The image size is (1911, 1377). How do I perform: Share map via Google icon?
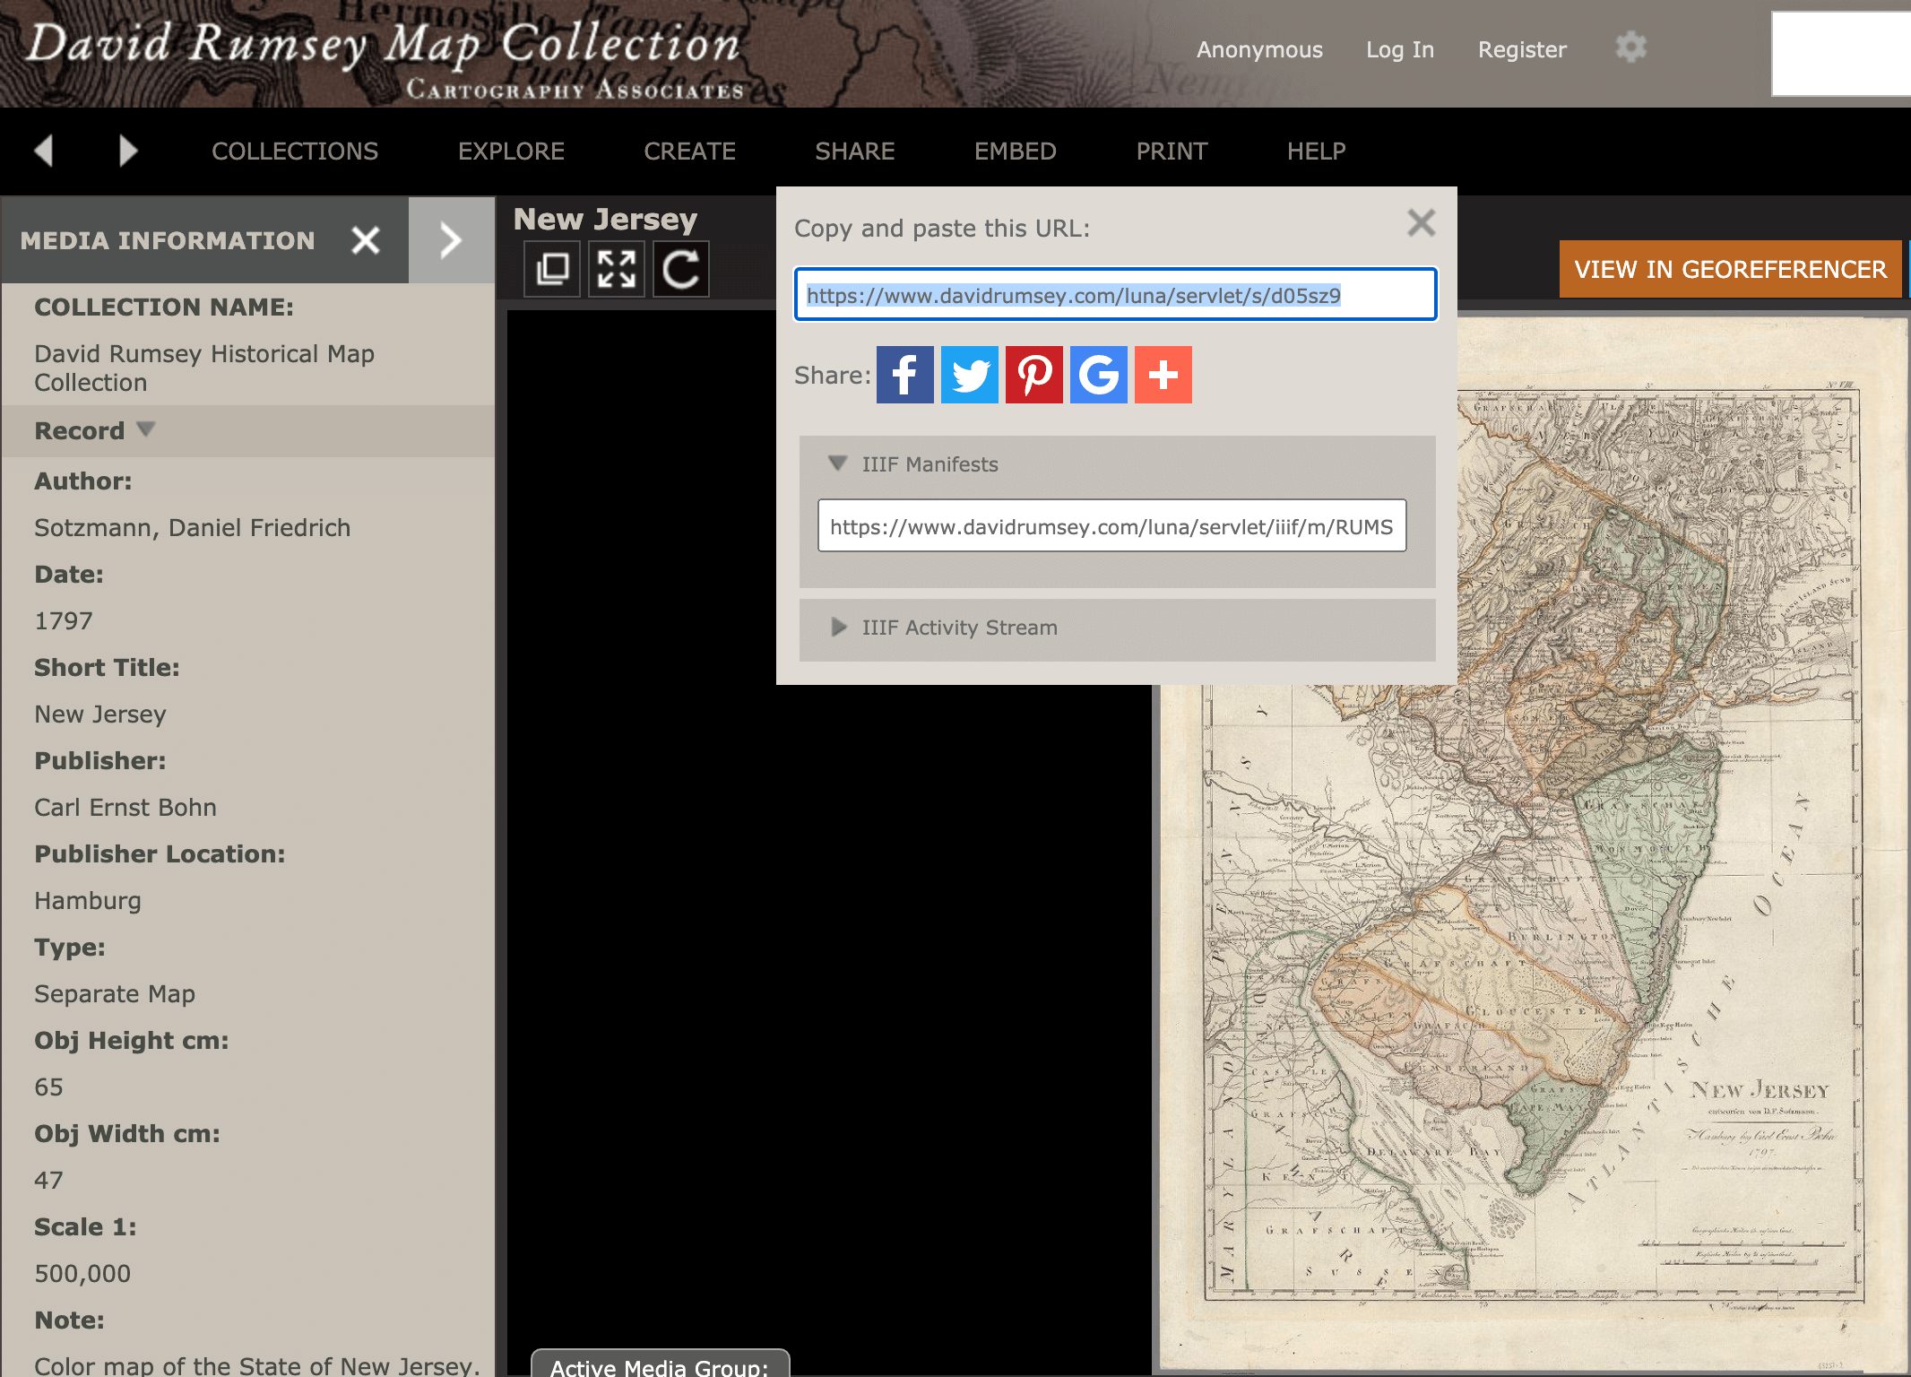pos(1099,375)
